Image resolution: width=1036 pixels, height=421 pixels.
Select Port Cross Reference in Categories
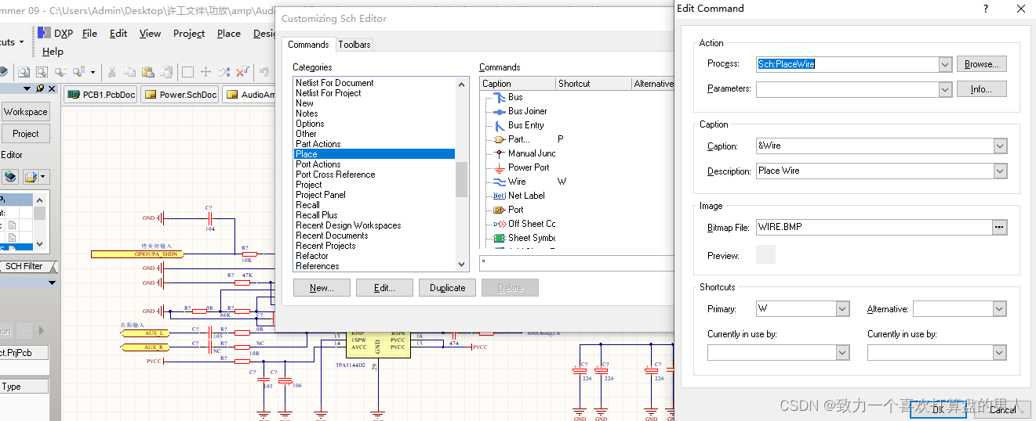pyautogui.click(x=335, y=175)
